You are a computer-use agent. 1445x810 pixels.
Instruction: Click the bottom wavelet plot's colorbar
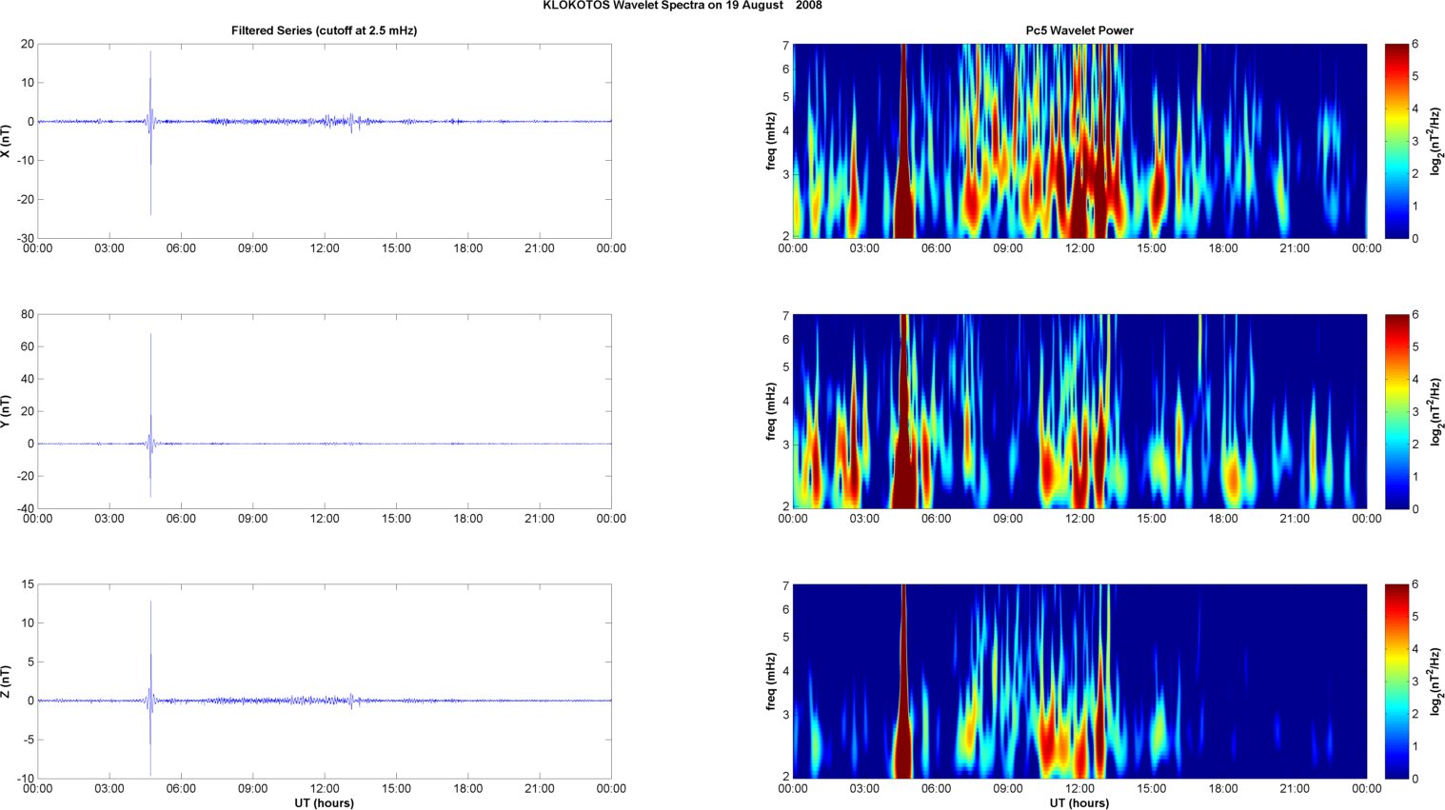[1396, 682]
